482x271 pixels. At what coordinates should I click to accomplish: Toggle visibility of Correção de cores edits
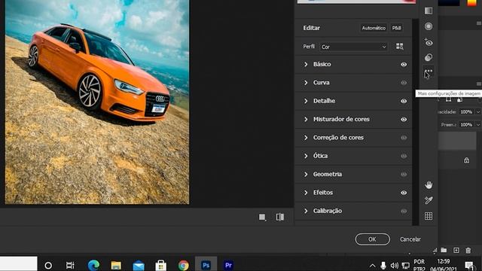click(x=404, y=138)
